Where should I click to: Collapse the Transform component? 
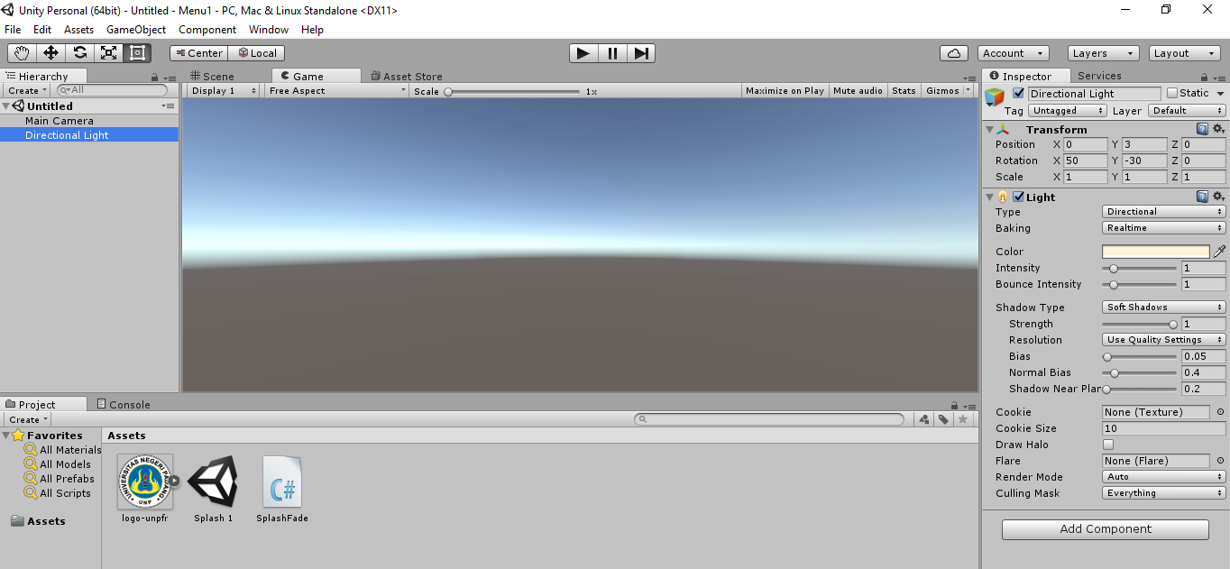point(990,129)
